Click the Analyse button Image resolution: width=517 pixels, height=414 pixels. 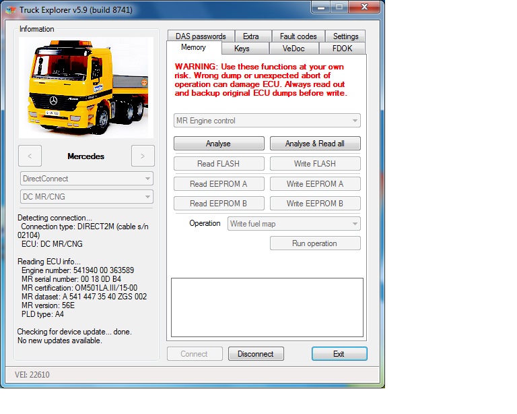click(219, 144)
